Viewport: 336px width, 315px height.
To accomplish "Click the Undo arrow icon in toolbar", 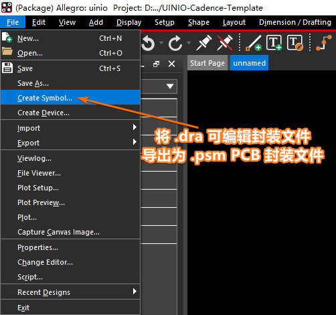I will (x=148, y=43).
